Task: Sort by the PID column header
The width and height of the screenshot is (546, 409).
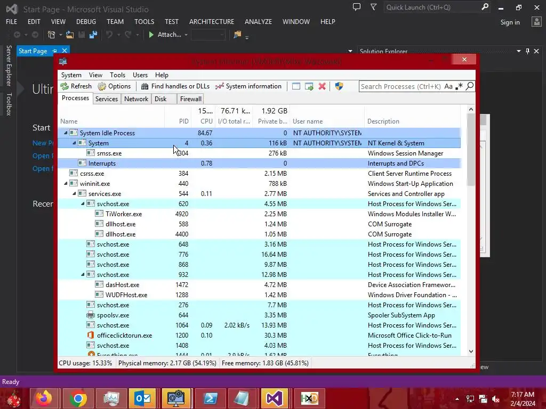Action: (x=178, y=121)
